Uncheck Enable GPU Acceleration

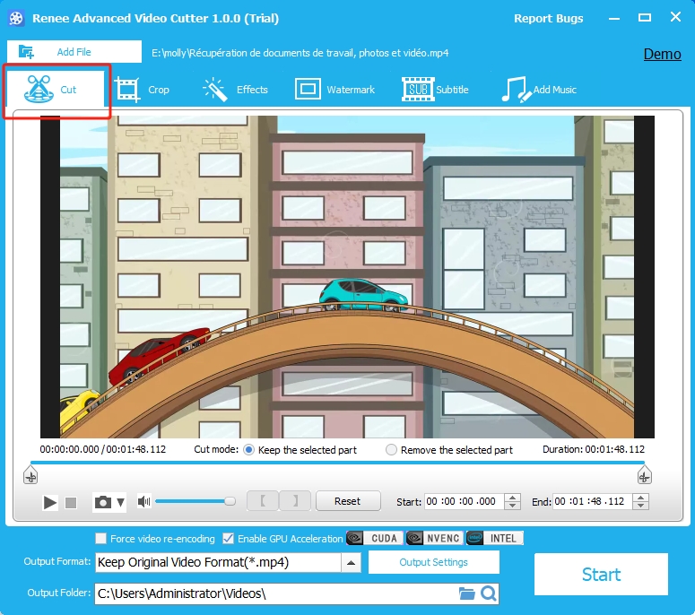point(229,539)
